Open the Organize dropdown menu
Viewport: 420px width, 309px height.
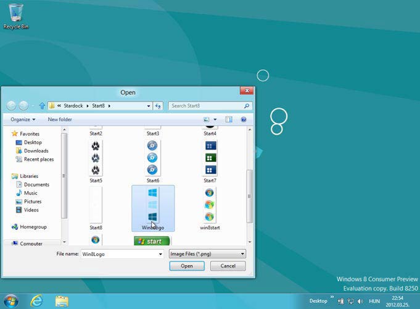point(23,119)
